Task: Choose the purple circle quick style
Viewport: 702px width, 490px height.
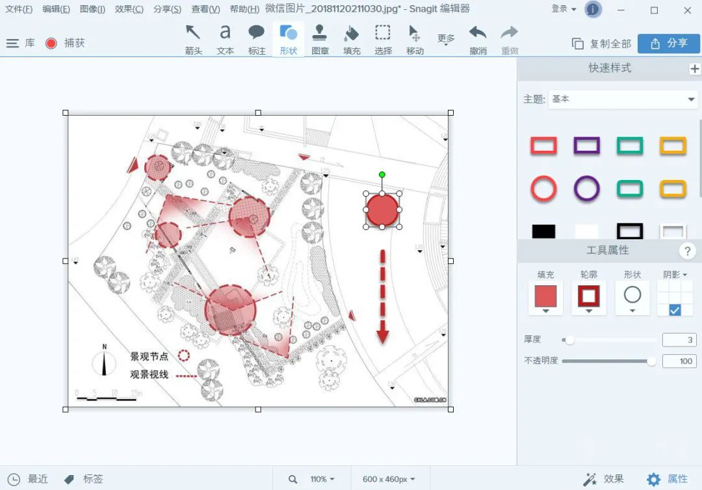Action: tap(586, 188)
